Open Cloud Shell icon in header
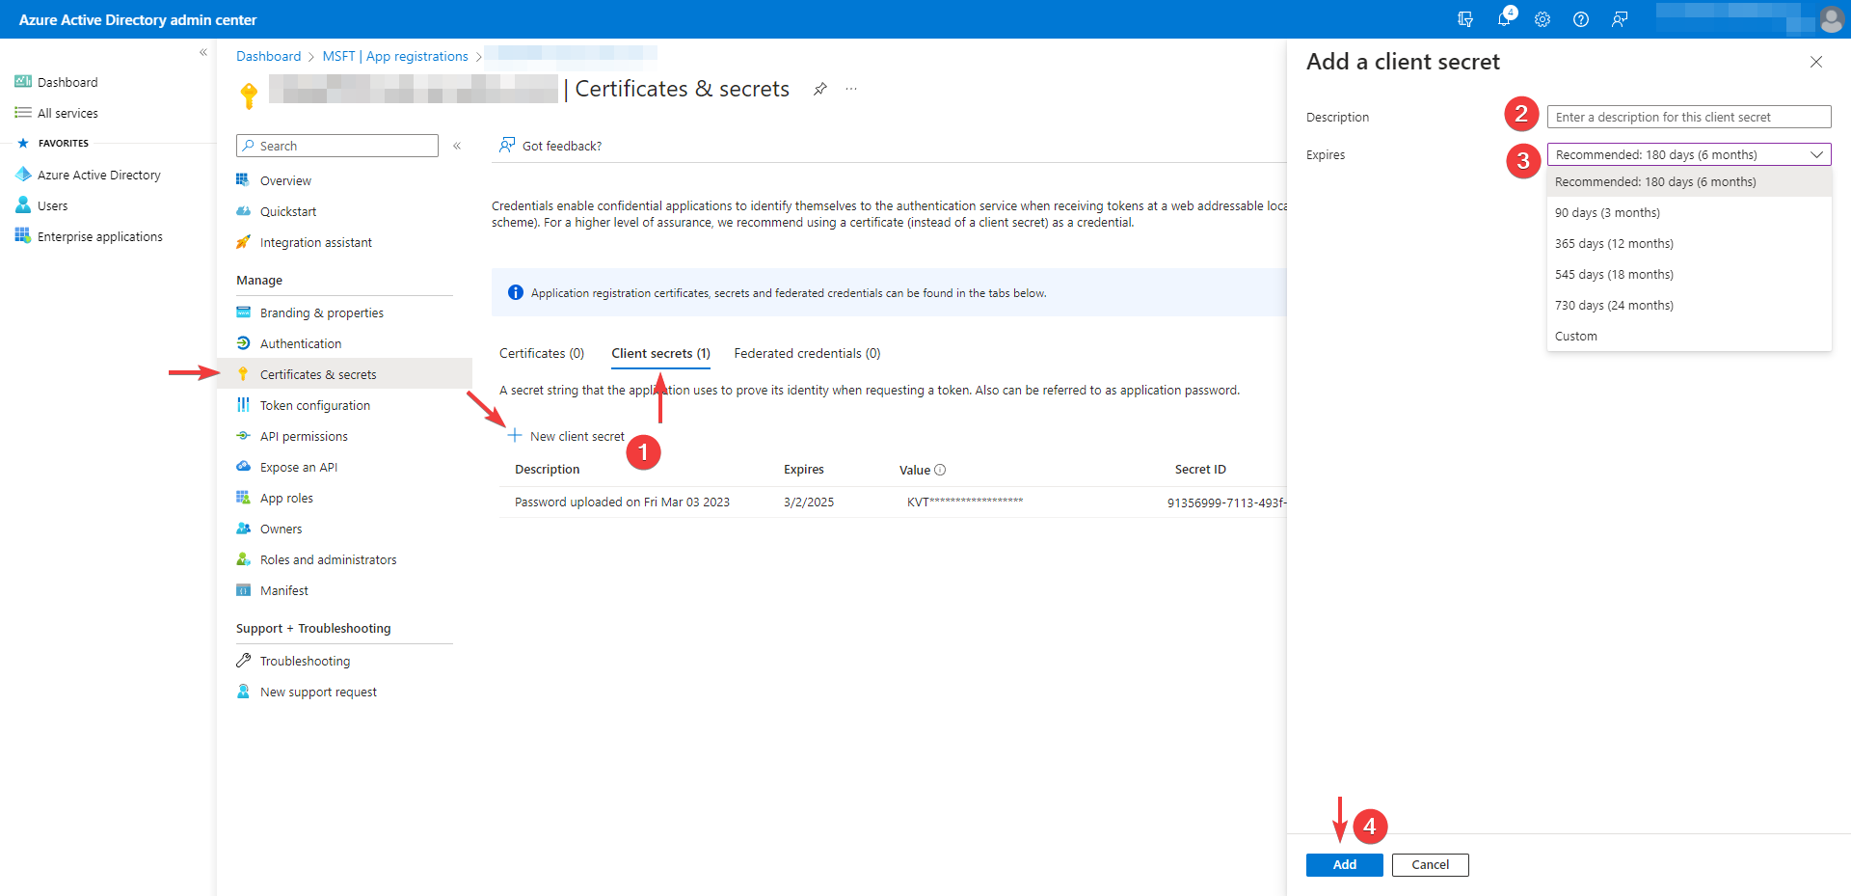The width and height of the screenshot is (1851, 896). 1465,19
